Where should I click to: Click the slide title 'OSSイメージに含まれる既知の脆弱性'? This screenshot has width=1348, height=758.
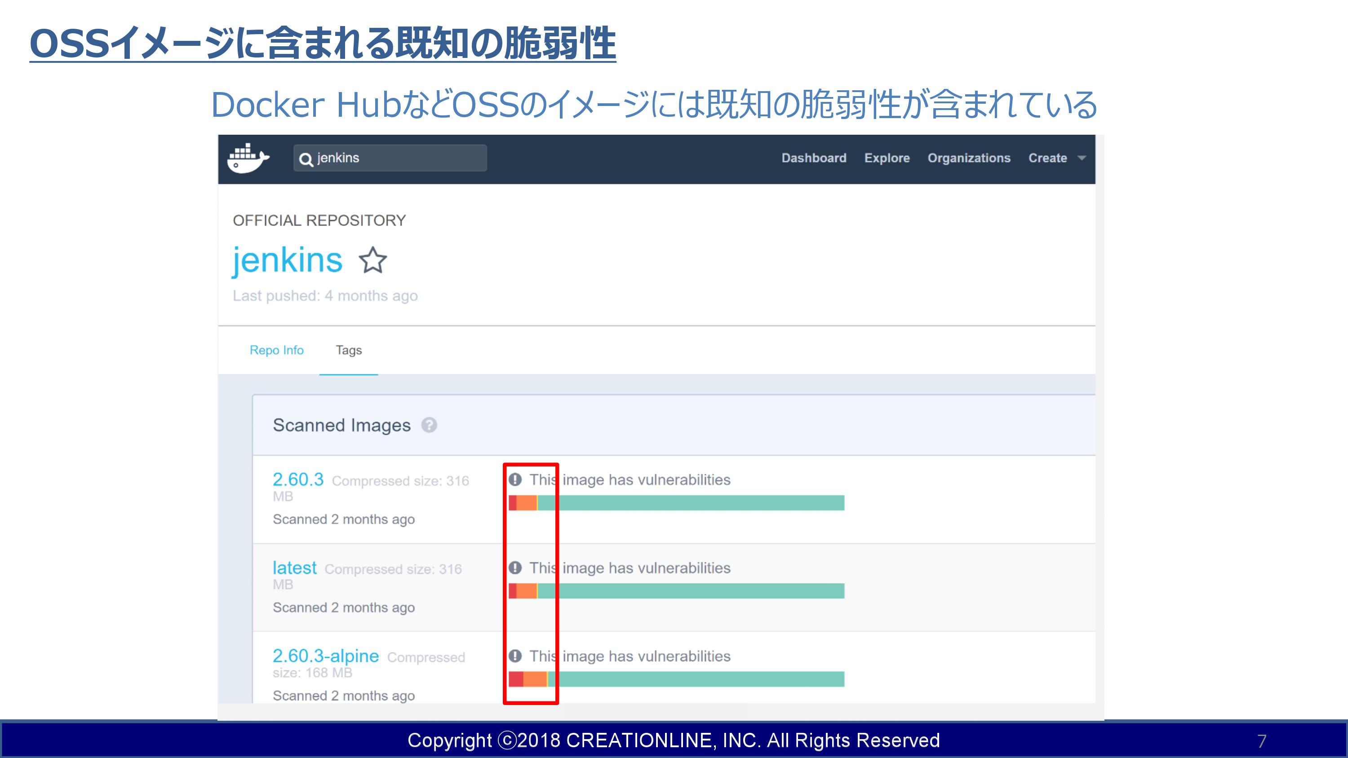pos(323,43)
